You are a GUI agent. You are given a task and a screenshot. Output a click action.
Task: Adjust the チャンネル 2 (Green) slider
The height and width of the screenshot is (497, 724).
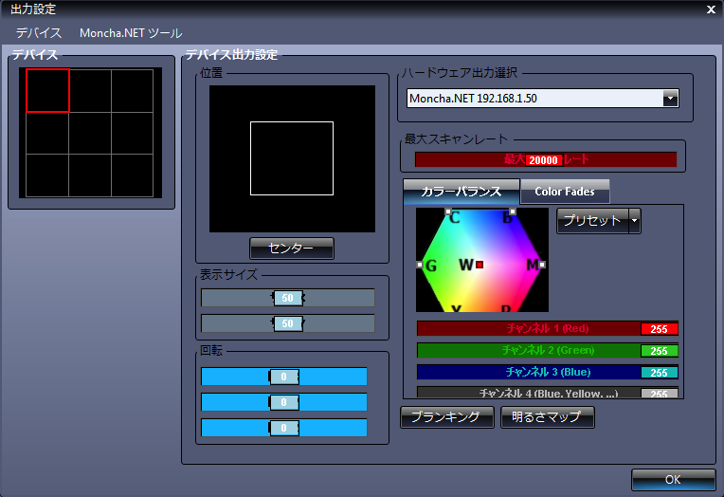[x=548, y=350]
